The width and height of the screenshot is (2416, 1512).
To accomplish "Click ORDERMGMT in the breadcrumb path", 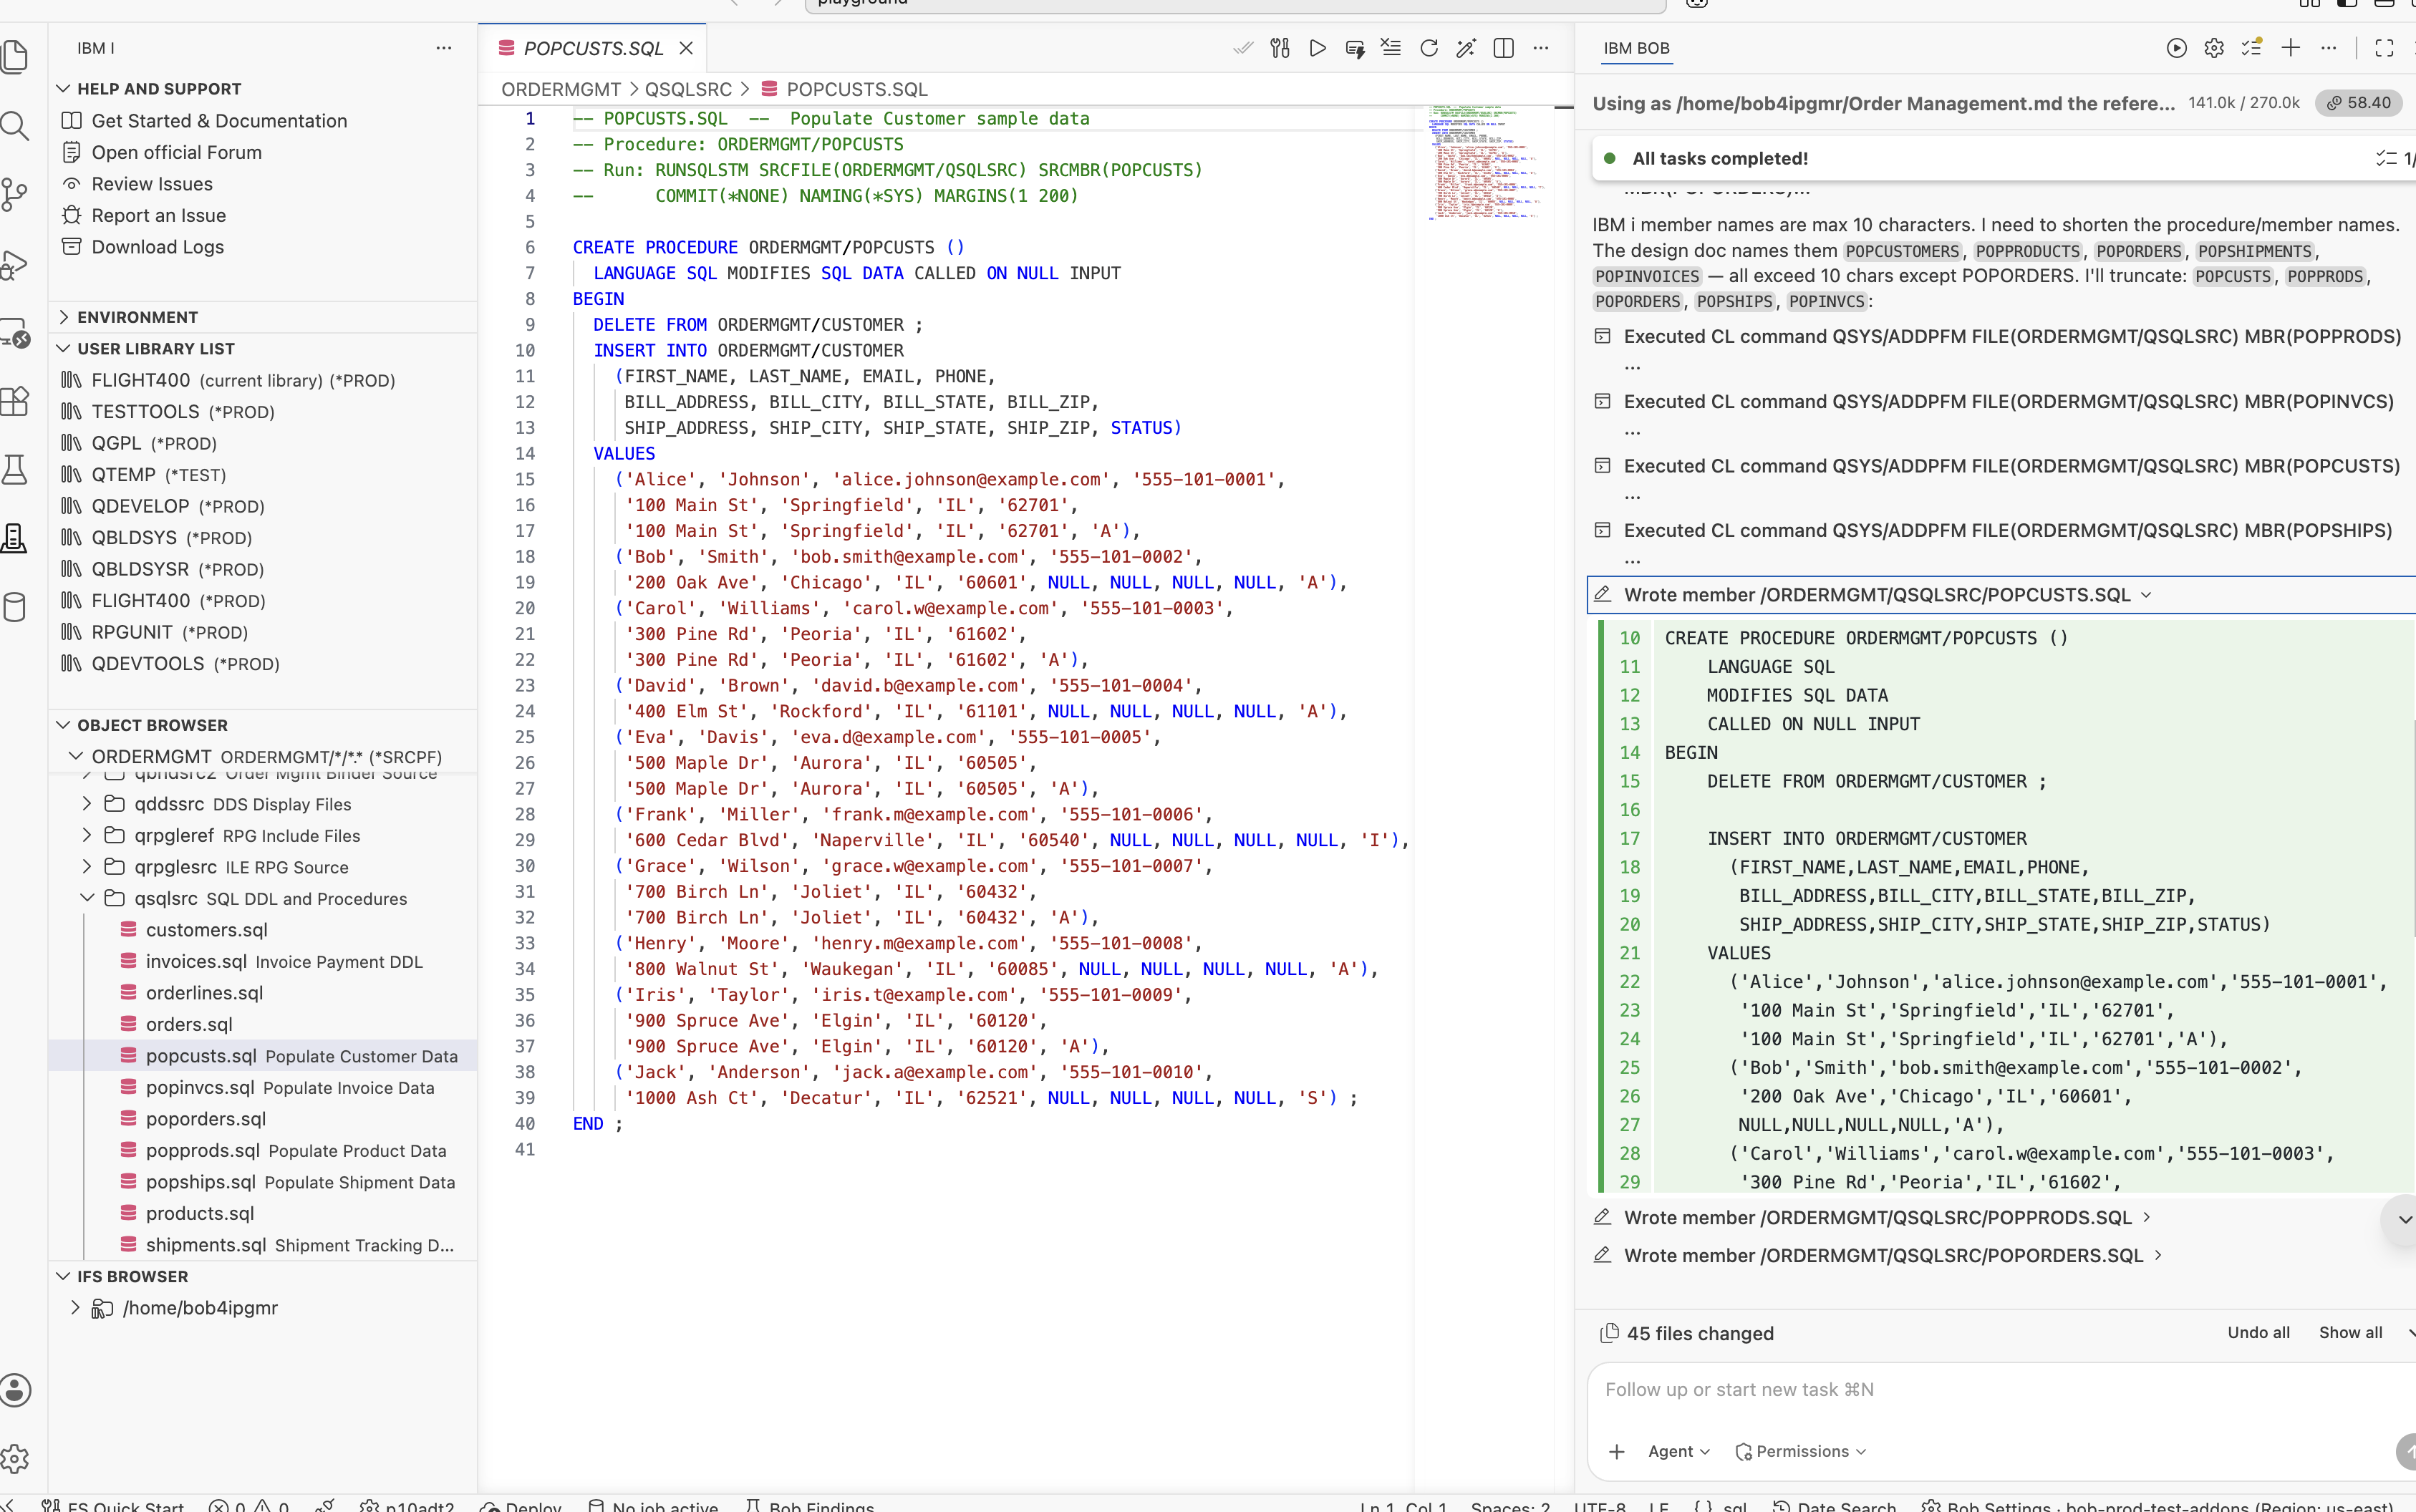I will (561, 89).
